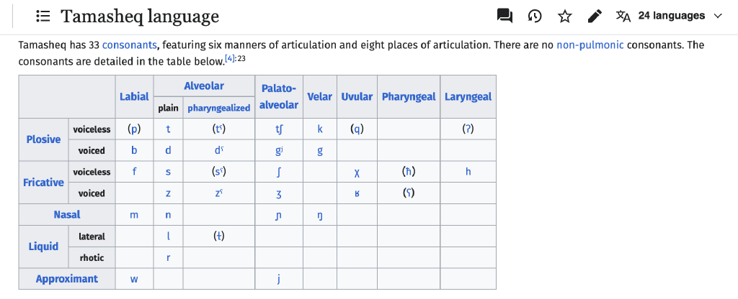The height and width of the screenshot is (299, 738).
Task: Open the table of contents list icon
Action: click(x=43, y=17)
